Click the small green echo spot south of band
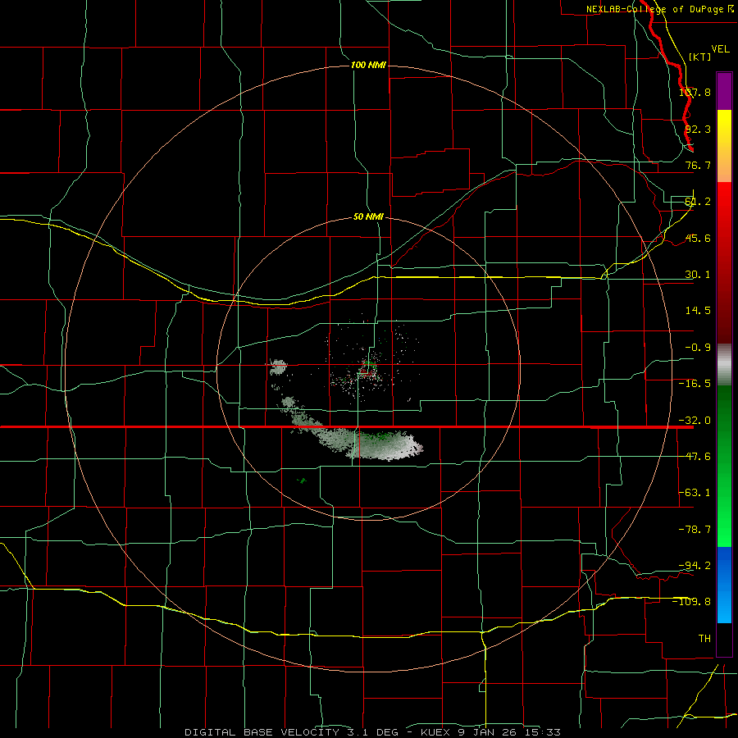 pos(302,481)
